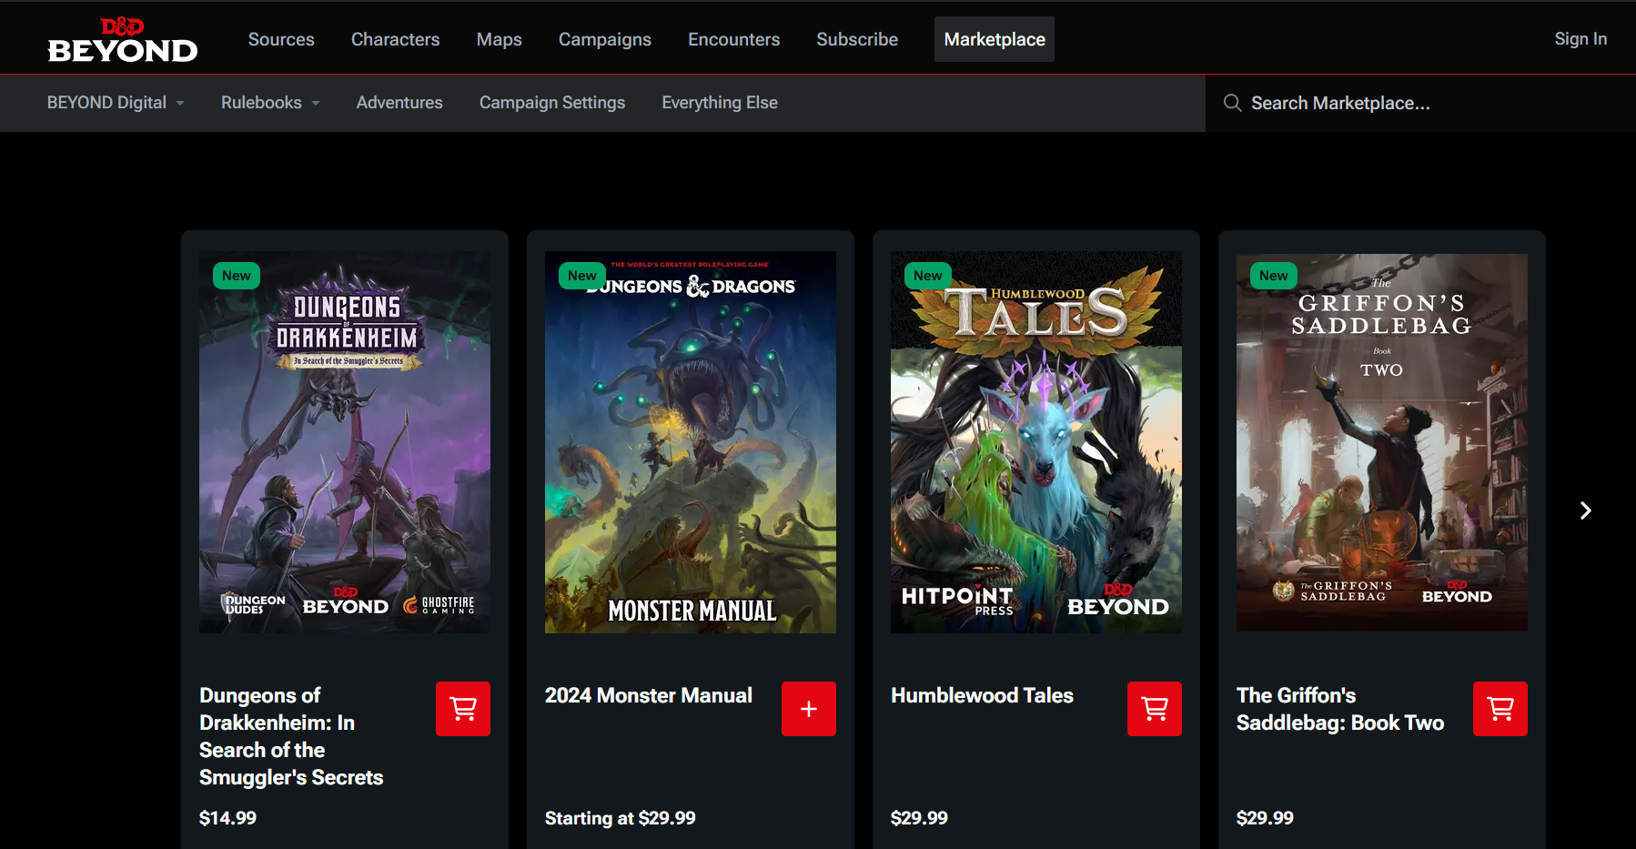Browse the Adventures category
Image resolution: width=1636 pixels, height=849 pixels.
point(399,103)
